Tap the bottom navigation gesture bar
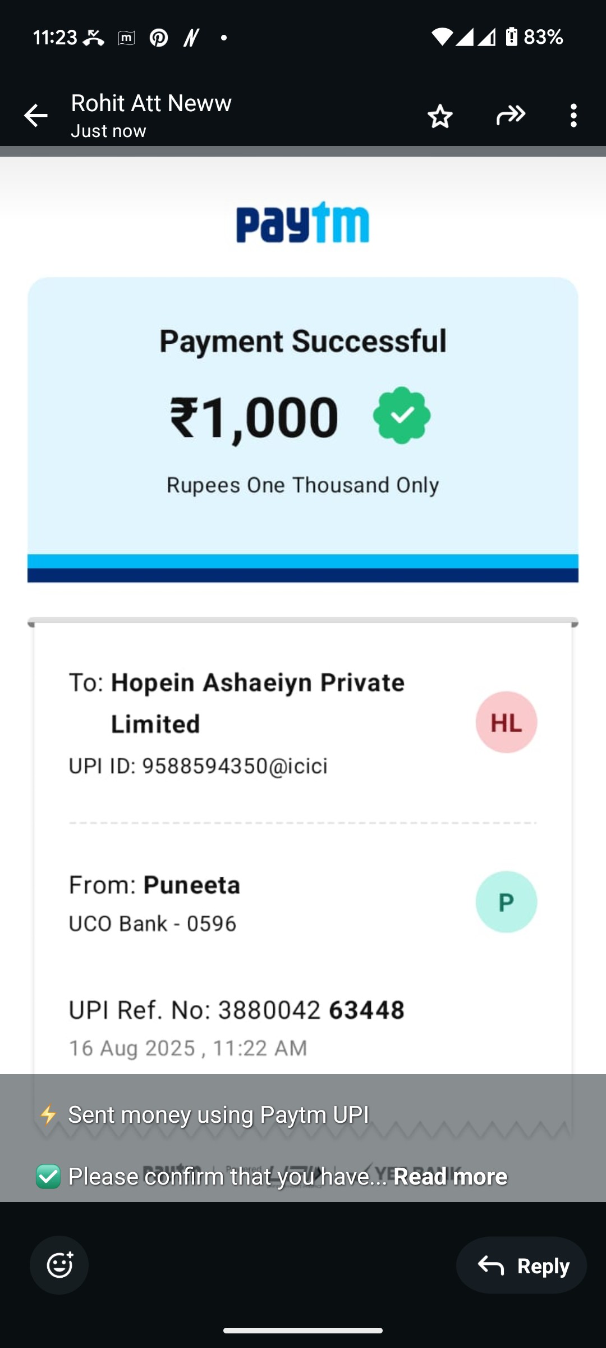This screenshot has width=606, height=1348. (303, 1331)
